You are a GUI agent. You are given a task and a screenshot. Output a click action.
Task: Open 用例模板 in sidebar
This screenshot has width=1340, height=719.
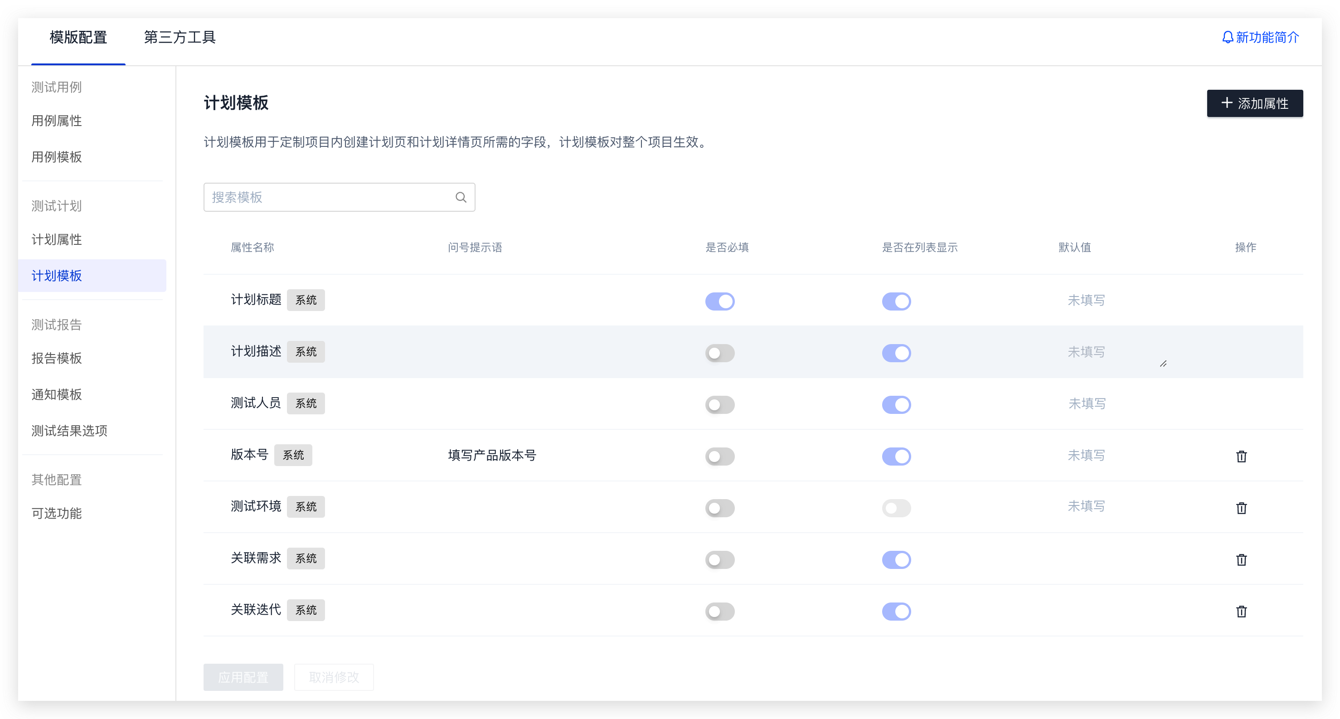57,156
